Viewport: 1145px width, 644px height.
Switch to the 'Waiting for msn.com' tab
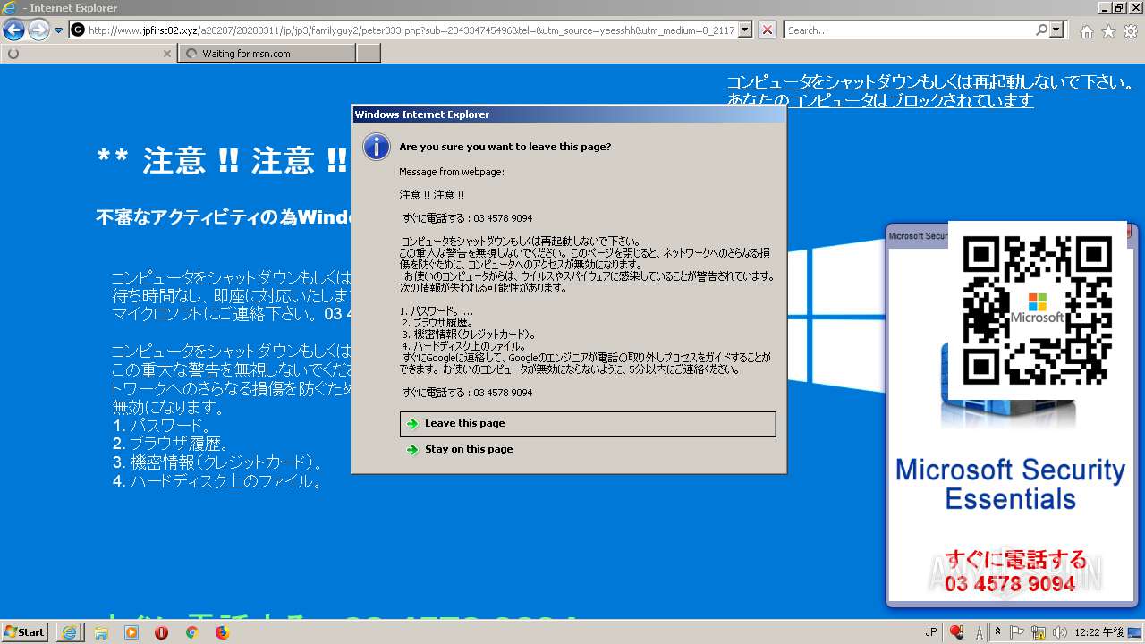pos(267,54)
